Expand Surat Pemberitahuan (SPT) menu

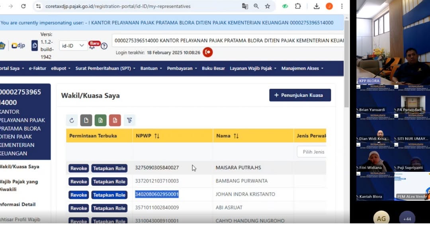[x=105, y=68]
